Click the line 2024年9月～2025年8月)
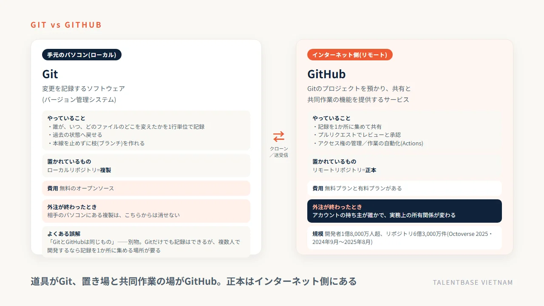This screenshot has height=306, width=544. pos(343,242)
